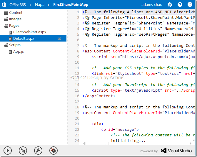Open project in Visual Studio button

23,151
